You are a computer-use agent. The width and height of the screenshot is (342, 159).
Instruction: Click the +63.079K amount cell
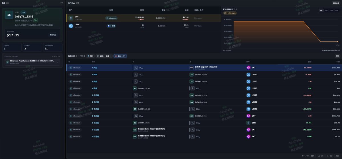pyautogui.click(x=307, y=109)
